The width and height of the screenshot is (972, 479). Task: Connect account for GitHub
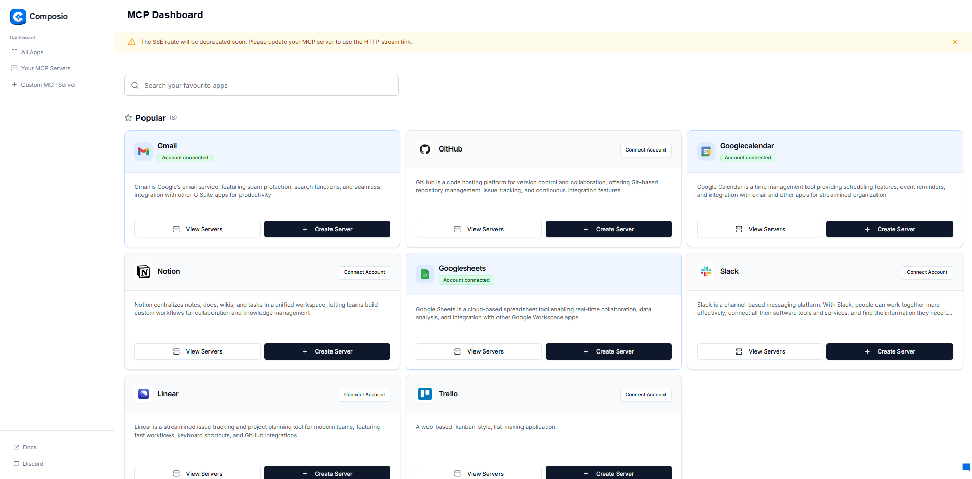pos(646,150)
